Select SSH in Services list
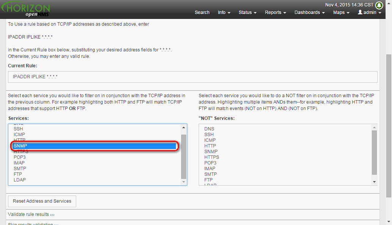This screenshot has width=392, height=225. [18, 129]
